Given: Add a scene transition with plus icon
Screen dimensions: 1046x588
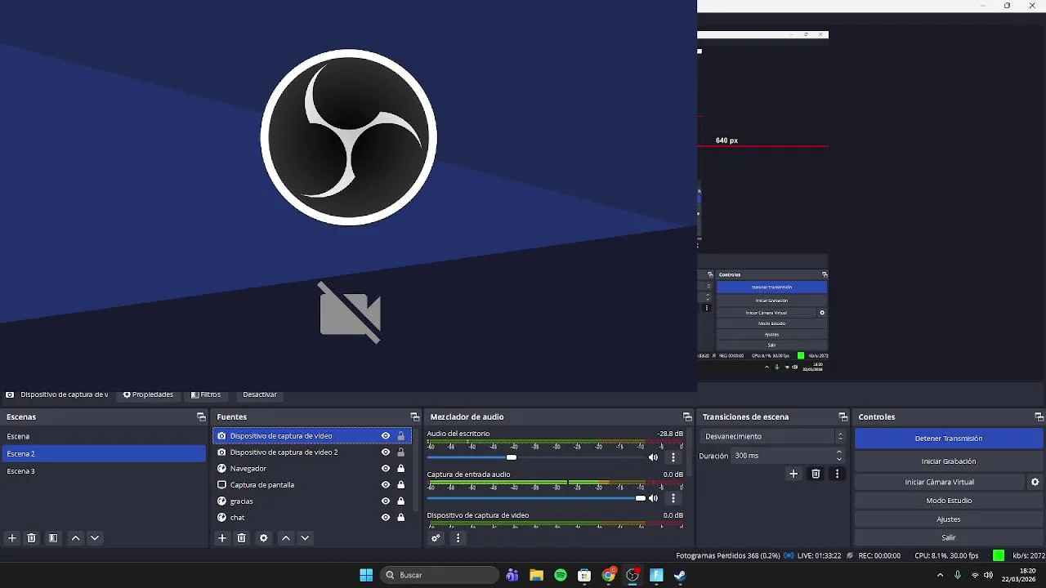Looking at the screenshot, I should click(x=793, y=474).
